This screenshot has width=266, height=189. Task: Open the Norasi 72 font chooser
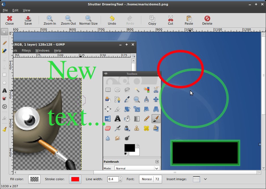pyautogui.click(x=150, y=179)
